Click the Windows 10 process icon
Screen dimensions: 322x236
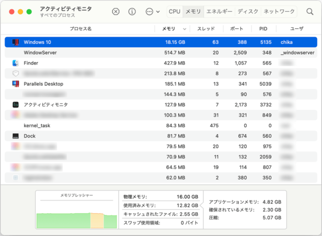16,42
